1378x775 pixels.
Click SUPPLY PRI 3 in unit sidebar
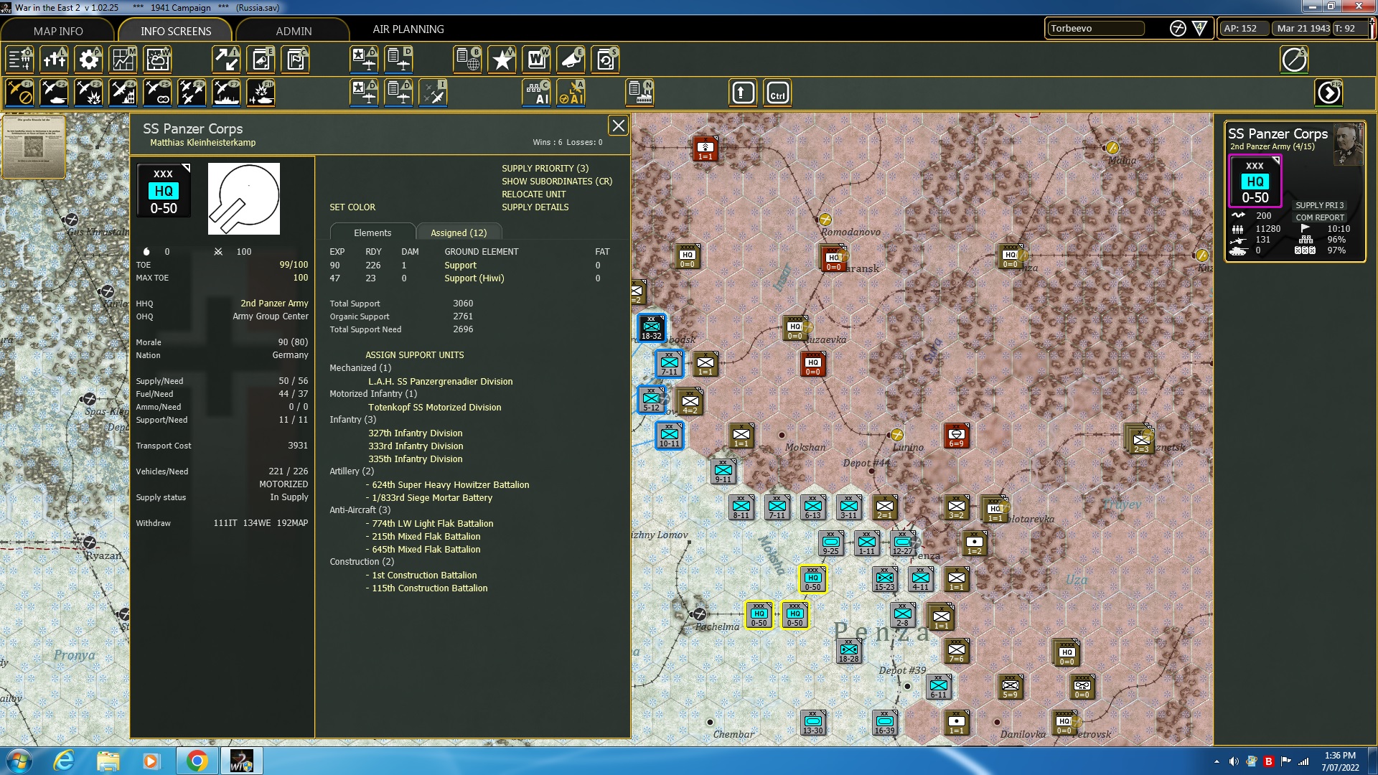1320,205
